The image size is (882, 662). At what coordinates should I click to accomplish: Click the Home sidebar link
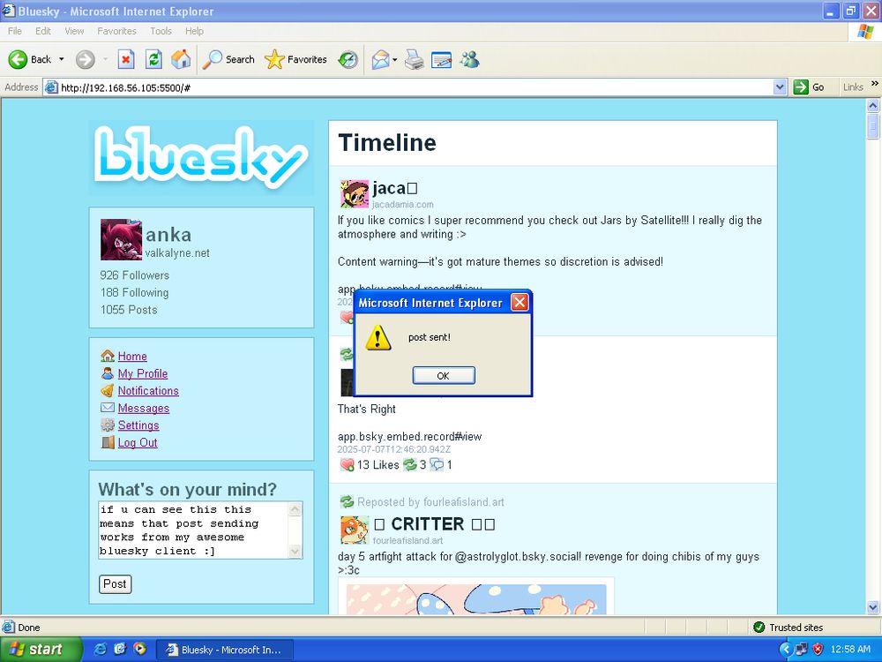coord(132,357)
